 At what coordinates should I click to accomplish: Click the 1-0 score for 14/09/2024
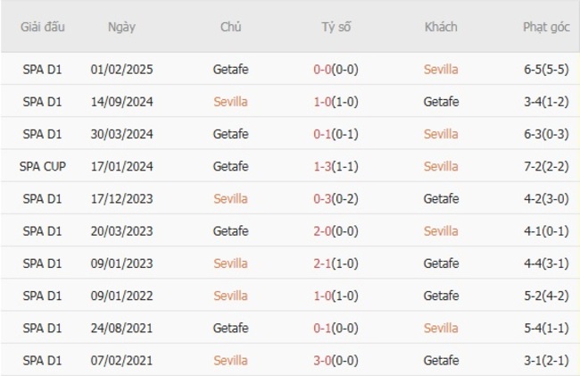[x=324, y=102]
